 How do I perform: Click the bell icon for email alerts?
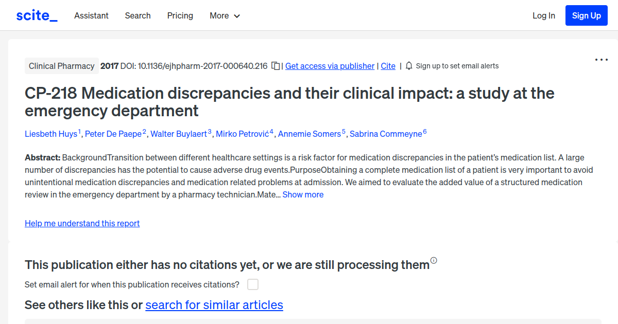[408, 66]
